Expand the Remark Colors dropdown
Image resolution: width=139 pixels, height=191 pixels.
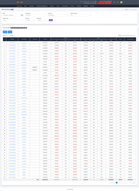(x=81, y=15)
